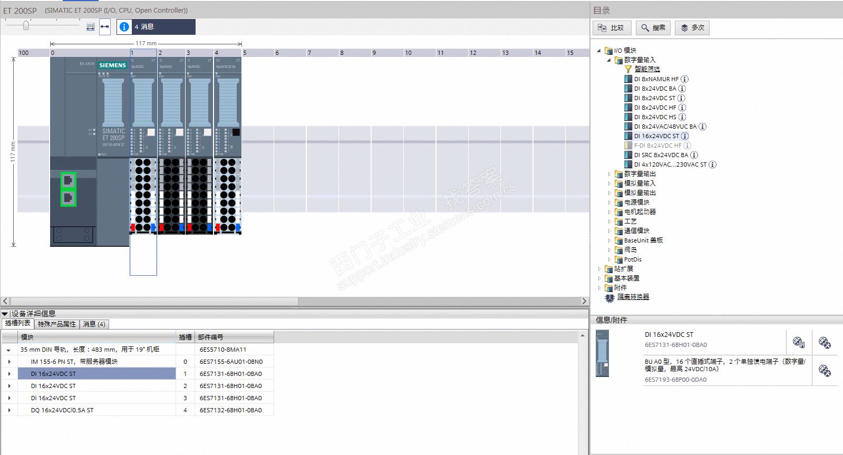Switch to the 特殊产品属性 tab
The width and height of the screenshot is (843, 455).
pos(57,324)
